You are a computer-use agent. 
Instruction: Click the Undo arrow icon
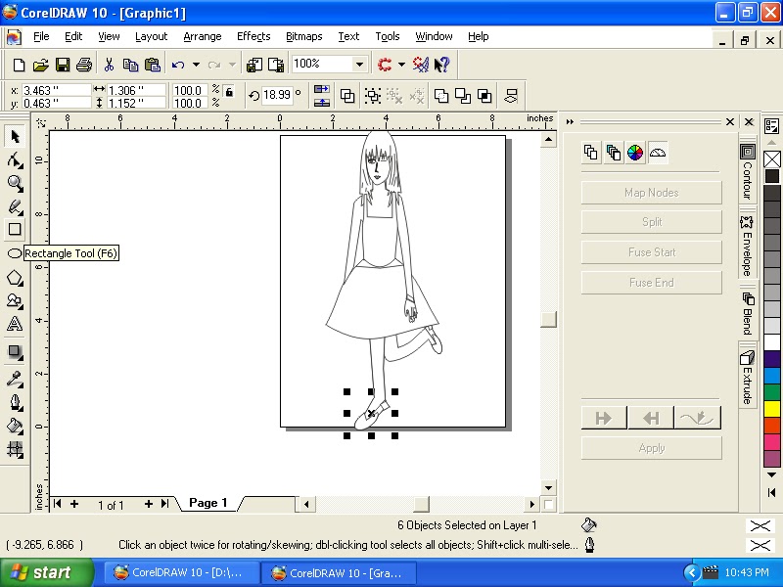(178, 65)
